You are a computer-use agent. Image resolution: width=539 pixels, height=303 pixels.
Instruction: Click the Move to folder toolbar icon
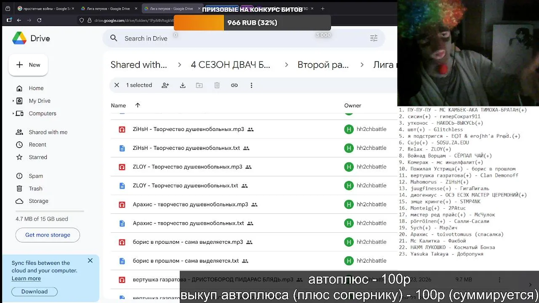click(x=200, y=85)
